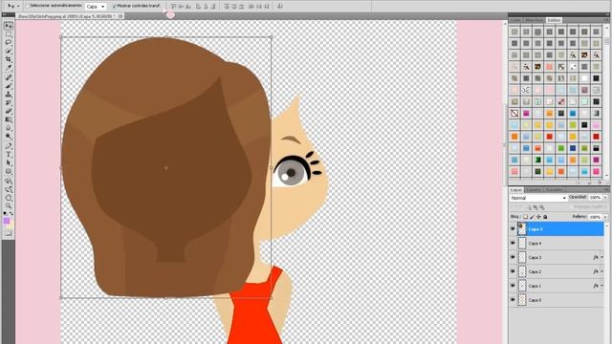Open the Normal blend mode dropdown
612x344 pixels.
click(x=537, y=198)
